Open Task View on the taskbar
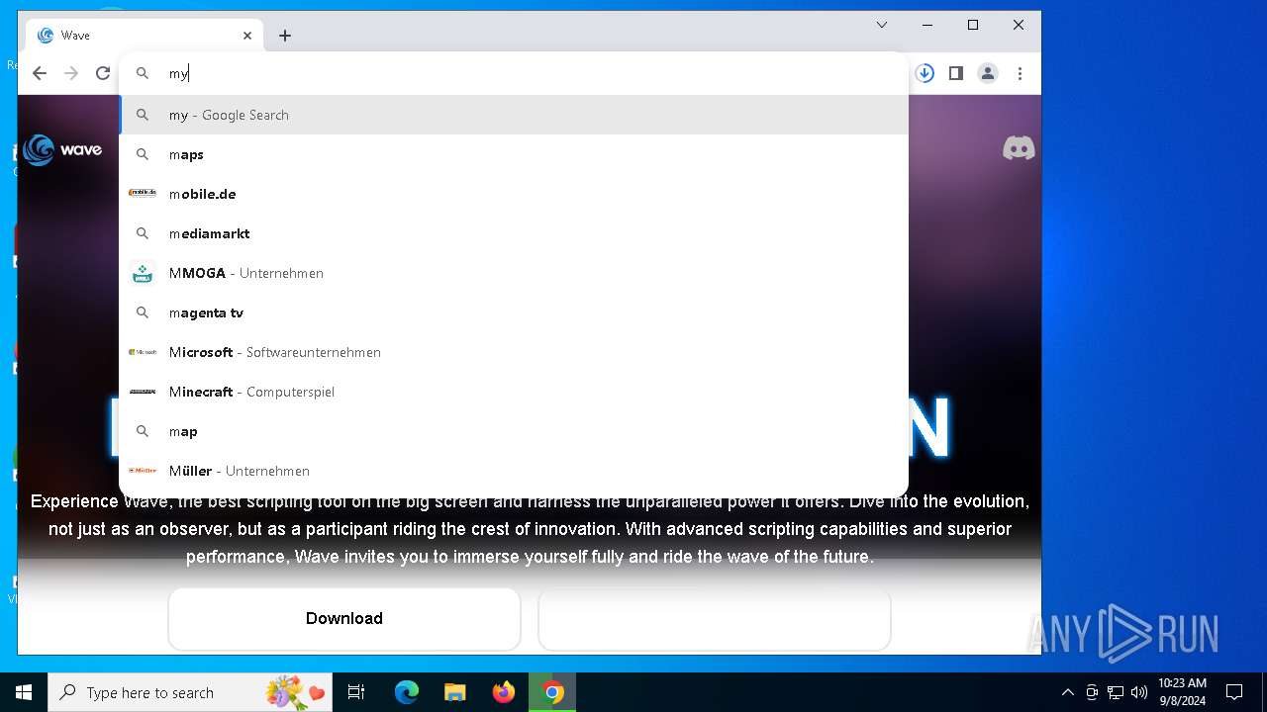 [x=356, y=692]
